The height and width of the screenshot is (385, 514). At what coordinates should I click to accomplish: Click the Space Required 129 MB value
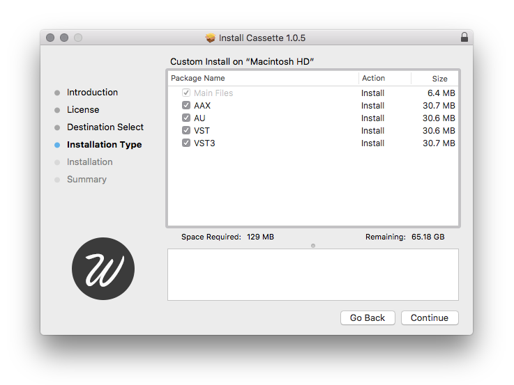pyautogui.click(x=260, y=237)
